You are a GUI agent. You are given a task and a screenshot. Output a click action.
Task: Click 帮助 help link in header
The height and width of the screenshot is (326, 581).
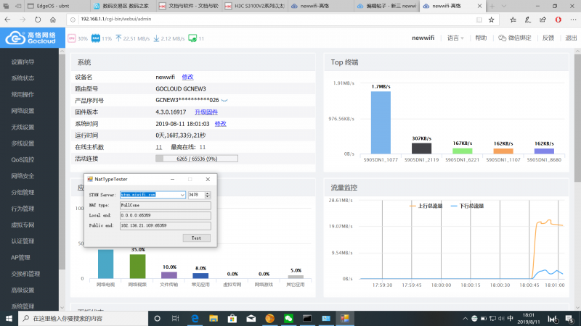481,38
